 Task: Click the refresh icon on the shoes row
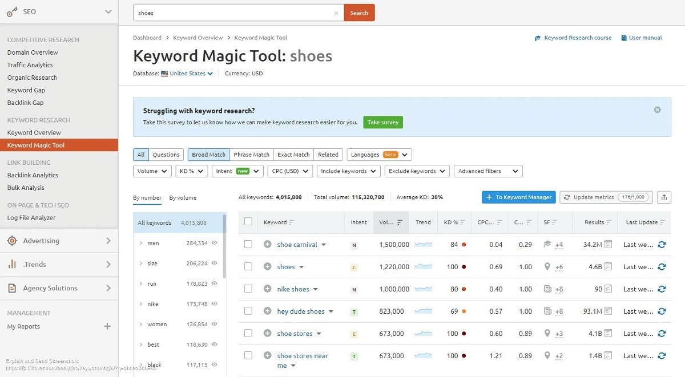coord(661,266)
